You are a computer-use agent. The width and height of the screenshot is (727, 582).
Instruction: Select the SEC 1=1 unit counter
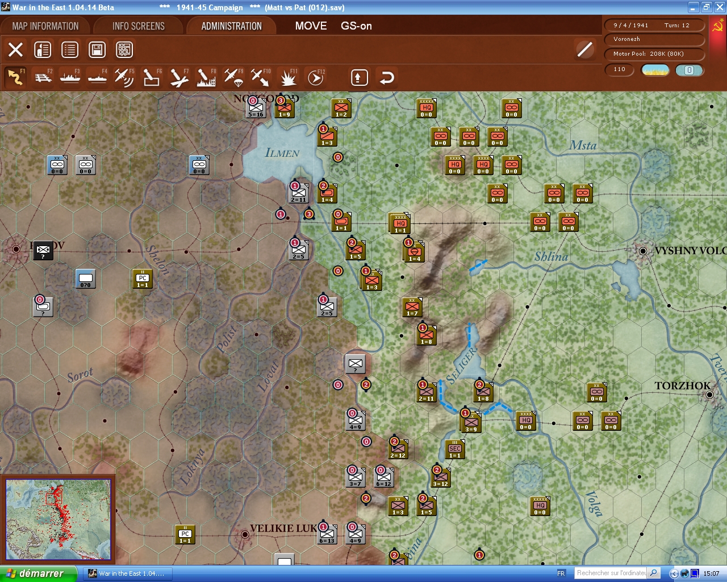(x=455, y=449)
